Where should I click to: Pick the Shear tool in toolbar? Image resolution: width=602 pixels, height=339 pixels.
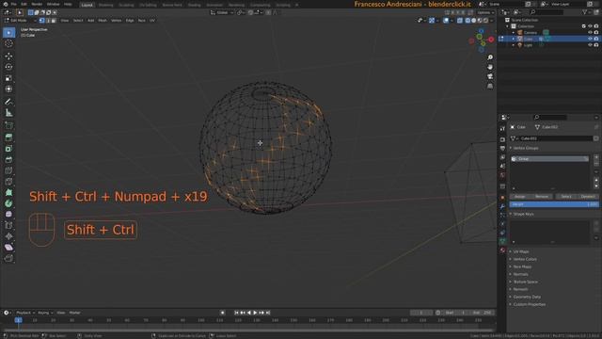(8, 247)
